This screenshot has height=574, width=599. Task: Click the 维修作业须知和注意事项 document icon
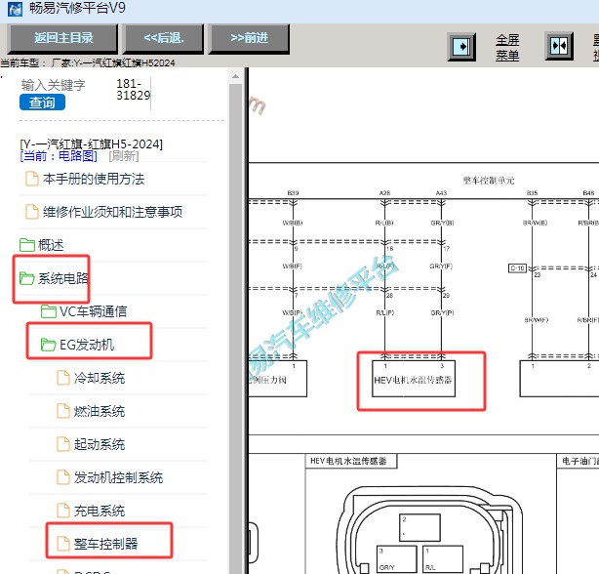click(x=32, y=212)
